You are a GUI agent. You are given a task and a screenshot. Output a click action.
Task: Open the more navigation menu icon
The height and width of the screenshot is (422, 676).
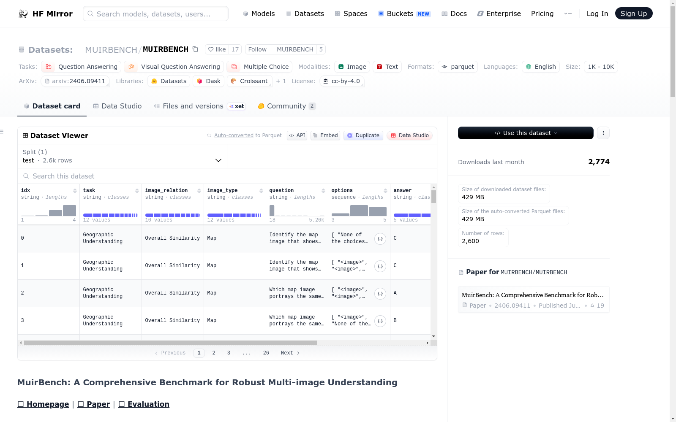tap(568, 14)
